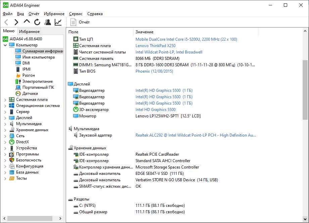Click the Операционная система Windows logo icon
The height and width of the screenshot is (223, 309).
click(12, 106)
